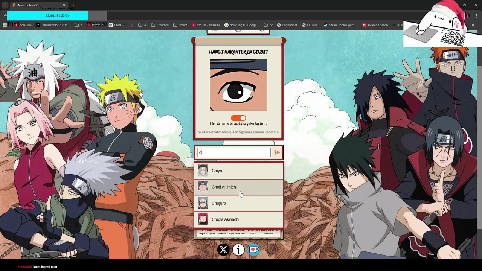Choose Chōjūrō in the dropdown list
Viewport: 482px width, 271px height.
click(238, 203)
